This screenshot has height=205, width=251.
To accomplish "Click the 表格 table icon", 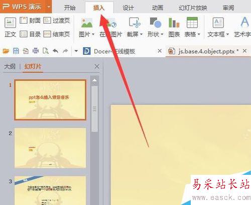I will click(192, 23).
